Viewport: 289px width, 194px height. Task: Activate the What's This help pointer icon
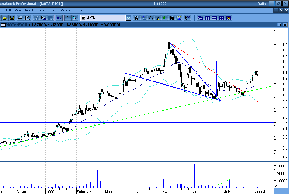(x=187, y=18)
